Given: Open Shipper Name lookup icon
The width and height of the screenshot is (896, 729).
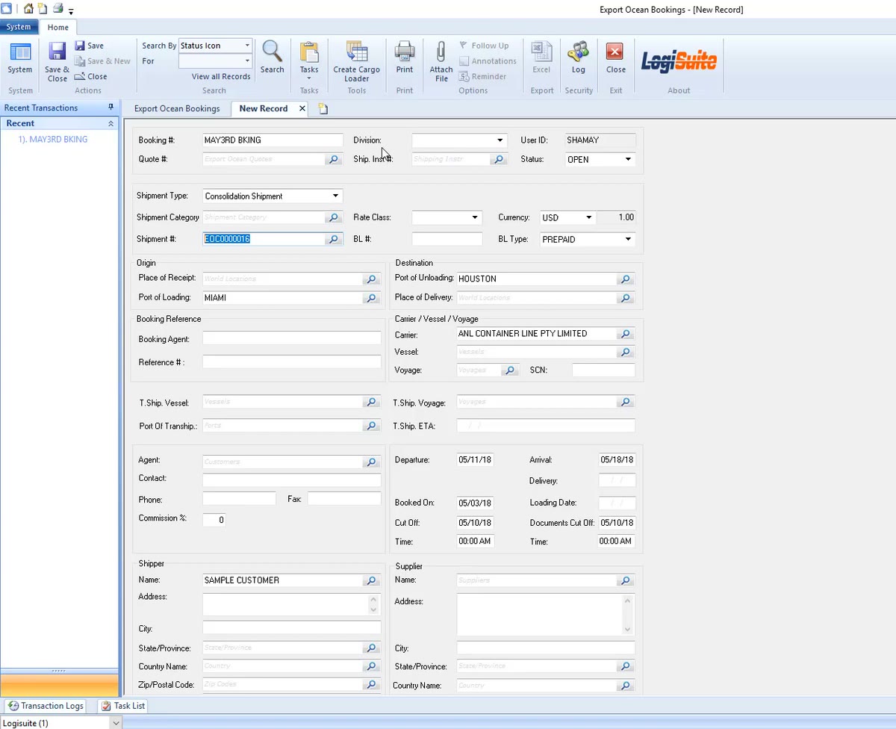Looking at the screenshot, I should click(371, 580).
